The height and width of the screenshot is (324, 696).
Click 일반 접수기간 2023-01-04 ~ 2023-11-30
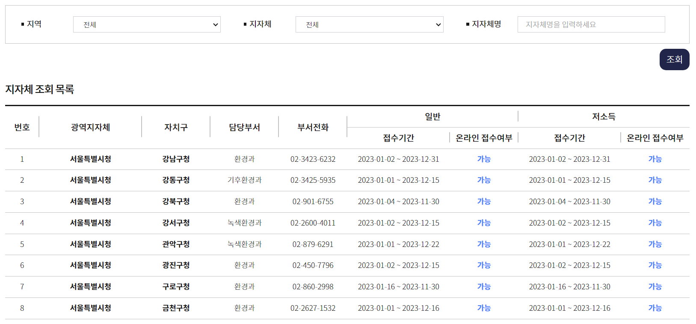[x=398, y=202]
